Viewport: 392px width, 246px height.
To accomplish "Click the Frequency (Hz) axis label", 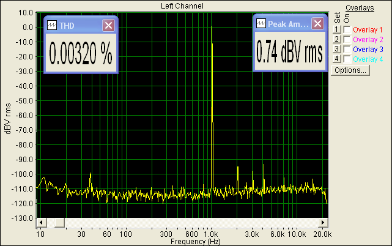I will (196, 242).
